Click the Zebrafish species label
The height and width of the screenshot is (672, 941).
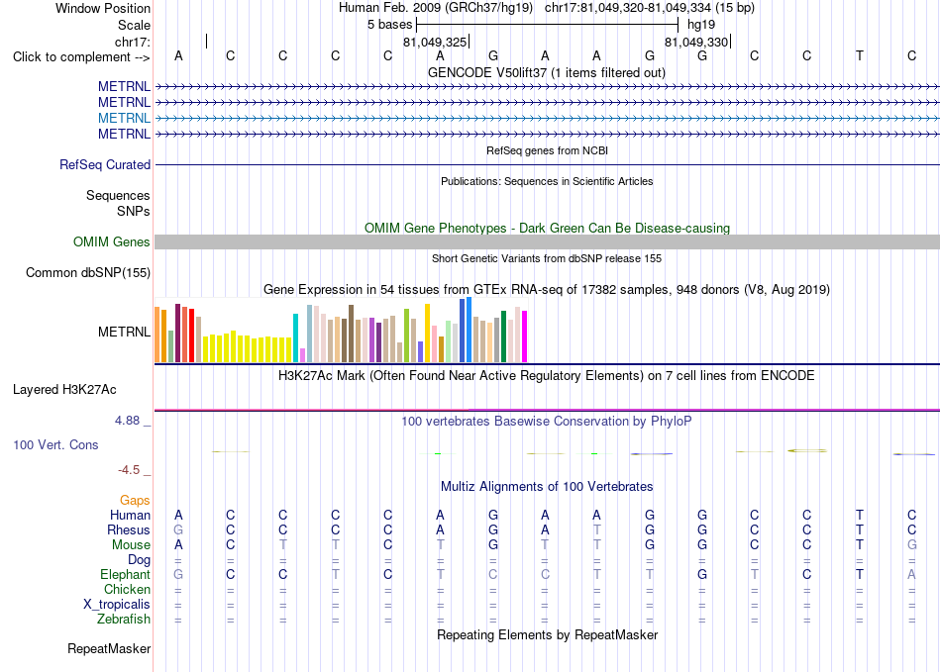[124, 619]
